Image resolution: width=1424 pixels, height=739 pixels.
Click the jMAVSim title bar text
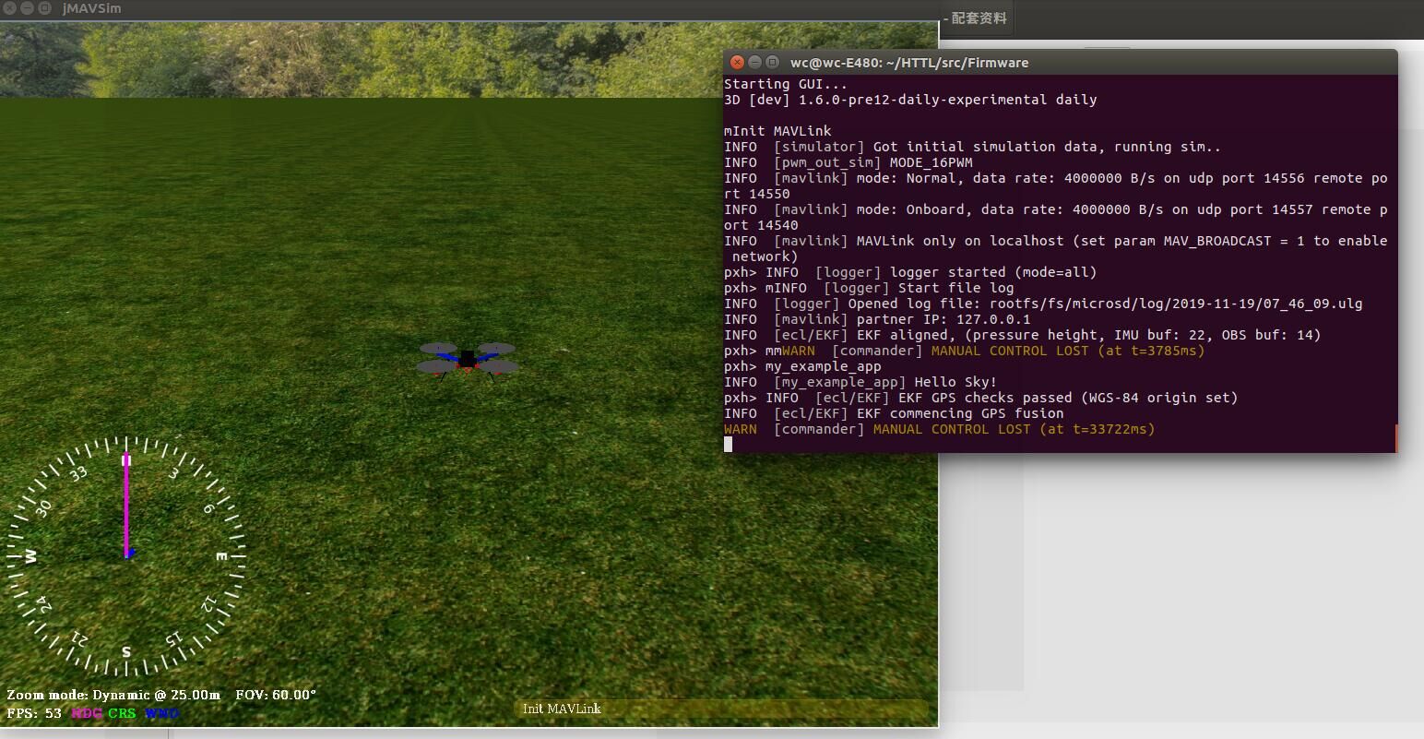point(91,8)
